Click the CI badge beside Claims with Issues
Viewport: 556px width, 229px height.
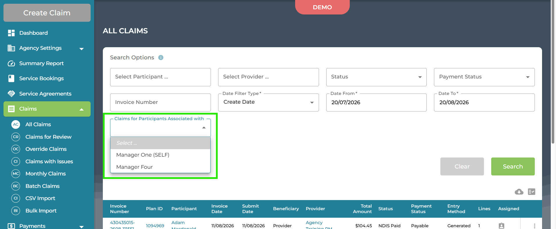(x=16, y=162)
